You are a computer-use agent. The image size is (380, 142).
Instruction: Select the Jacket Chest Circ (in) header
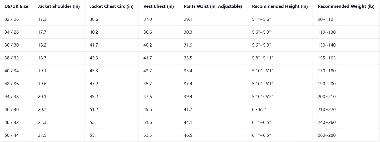(112, 6)
